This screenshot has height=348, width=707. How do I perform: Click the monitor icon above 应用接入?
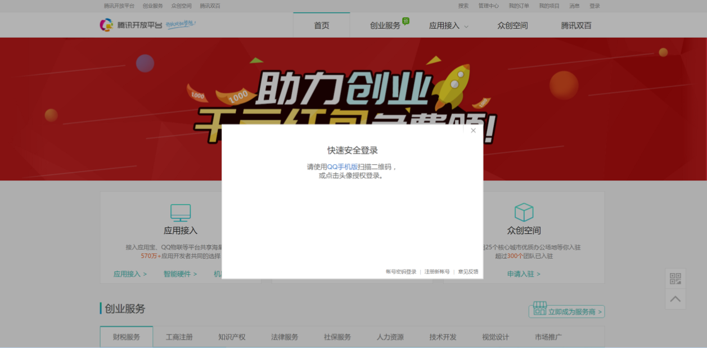181,213
